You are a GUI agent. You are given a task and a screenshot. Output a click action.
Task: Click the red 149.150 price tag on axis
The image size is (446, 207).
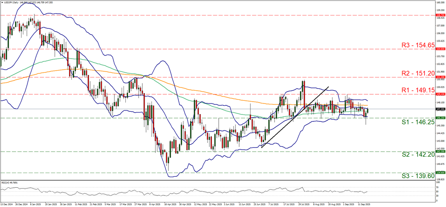pos(438,94)
